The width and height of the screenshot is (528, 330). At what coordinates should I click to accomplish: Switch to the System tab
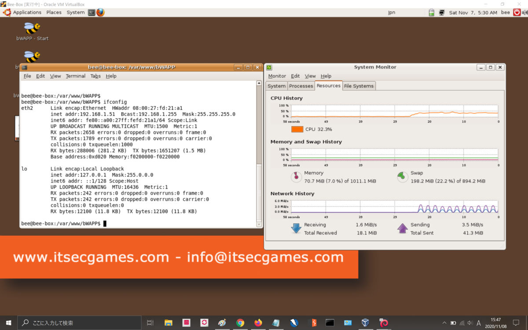click(276, 86)
